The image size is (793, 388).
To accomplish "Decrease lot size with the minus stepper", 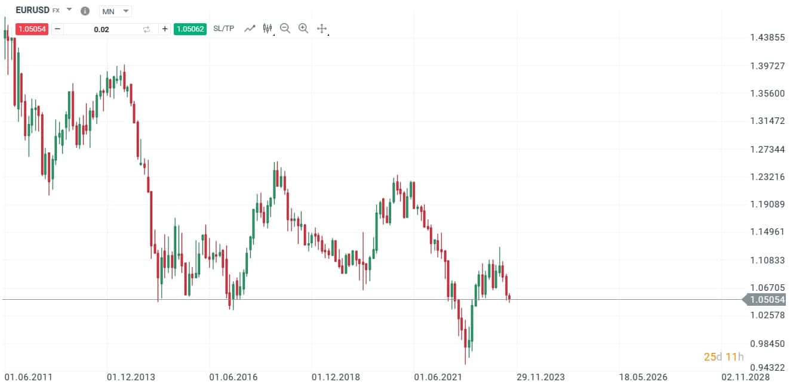I will coord(57,28).
